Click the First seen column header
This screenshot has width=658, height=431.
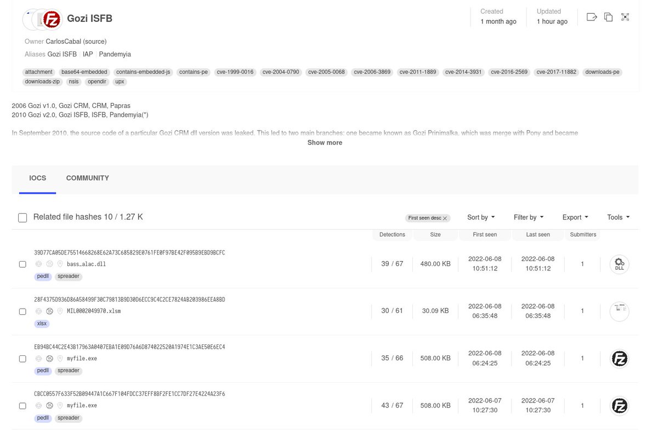[485, 235]
